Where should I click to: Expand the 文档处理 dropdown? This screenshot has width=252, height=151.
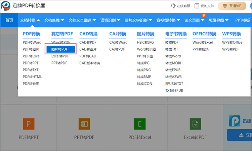tap(54, 20)
